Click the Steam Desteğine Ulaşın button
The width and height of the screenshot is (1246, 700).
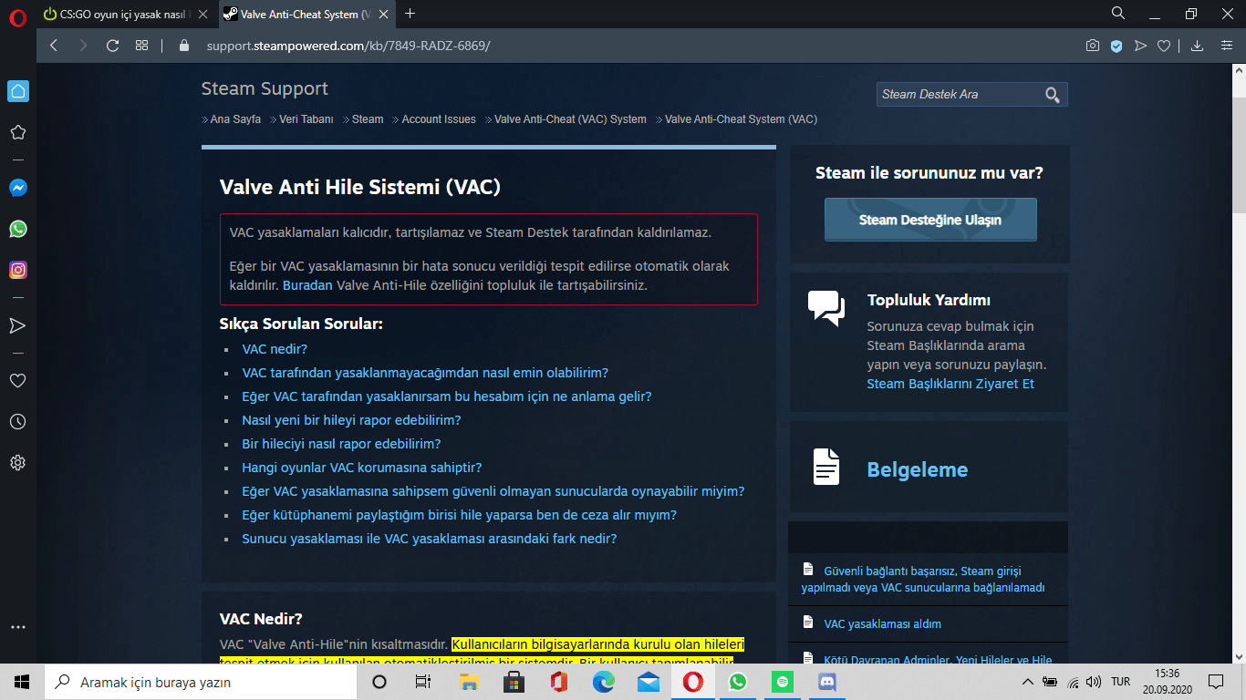pyautogui.click(x=930, y=220)
